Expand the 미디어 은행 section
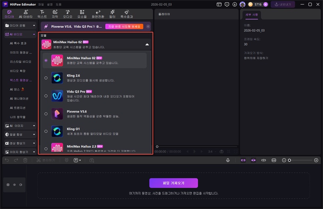 (x=20, y=25)
